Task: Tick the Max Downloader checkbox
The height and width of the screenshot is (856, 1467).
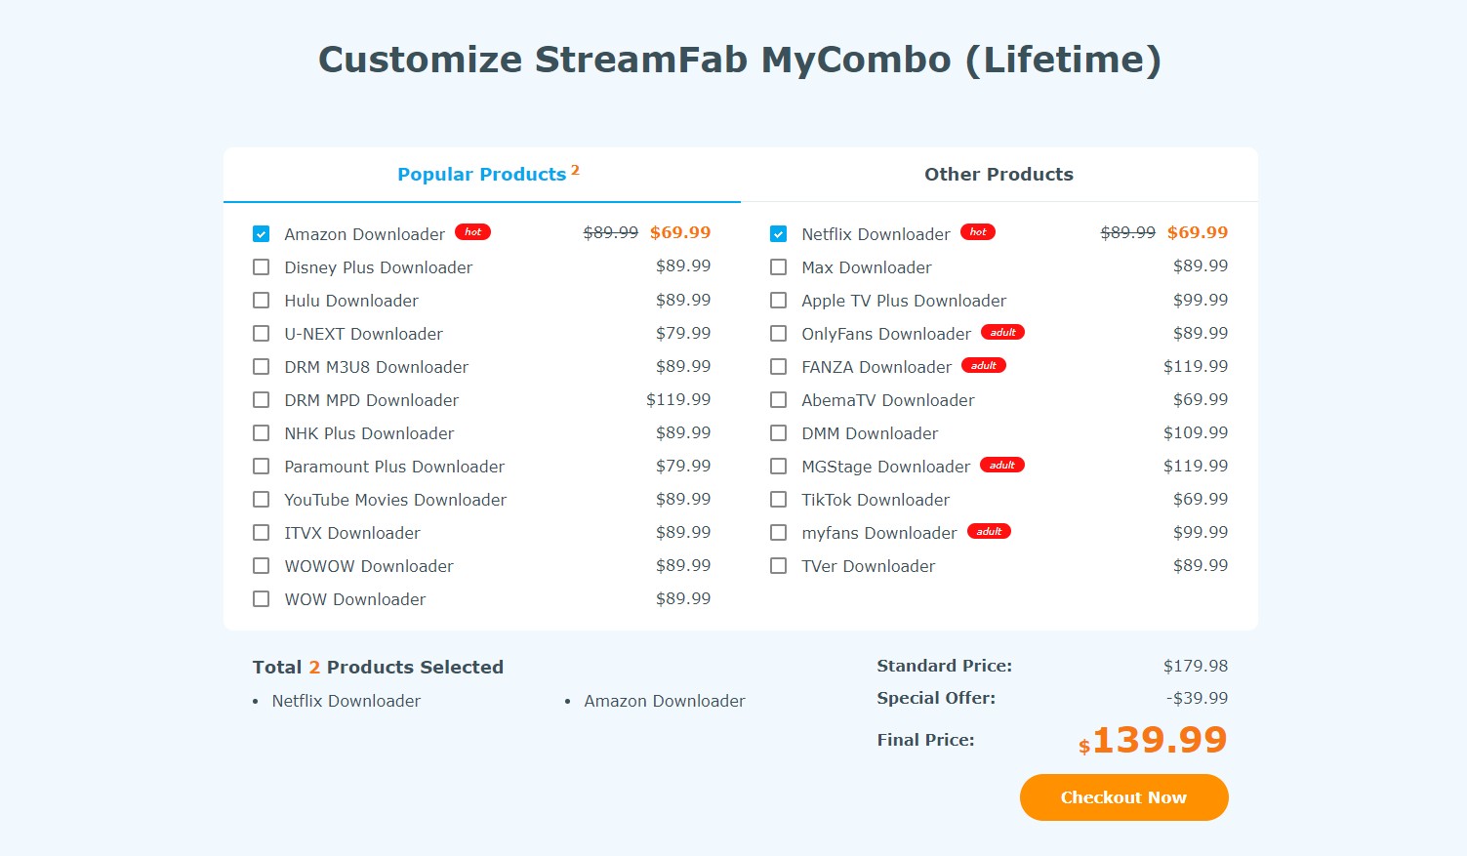Action: [778, 266]
